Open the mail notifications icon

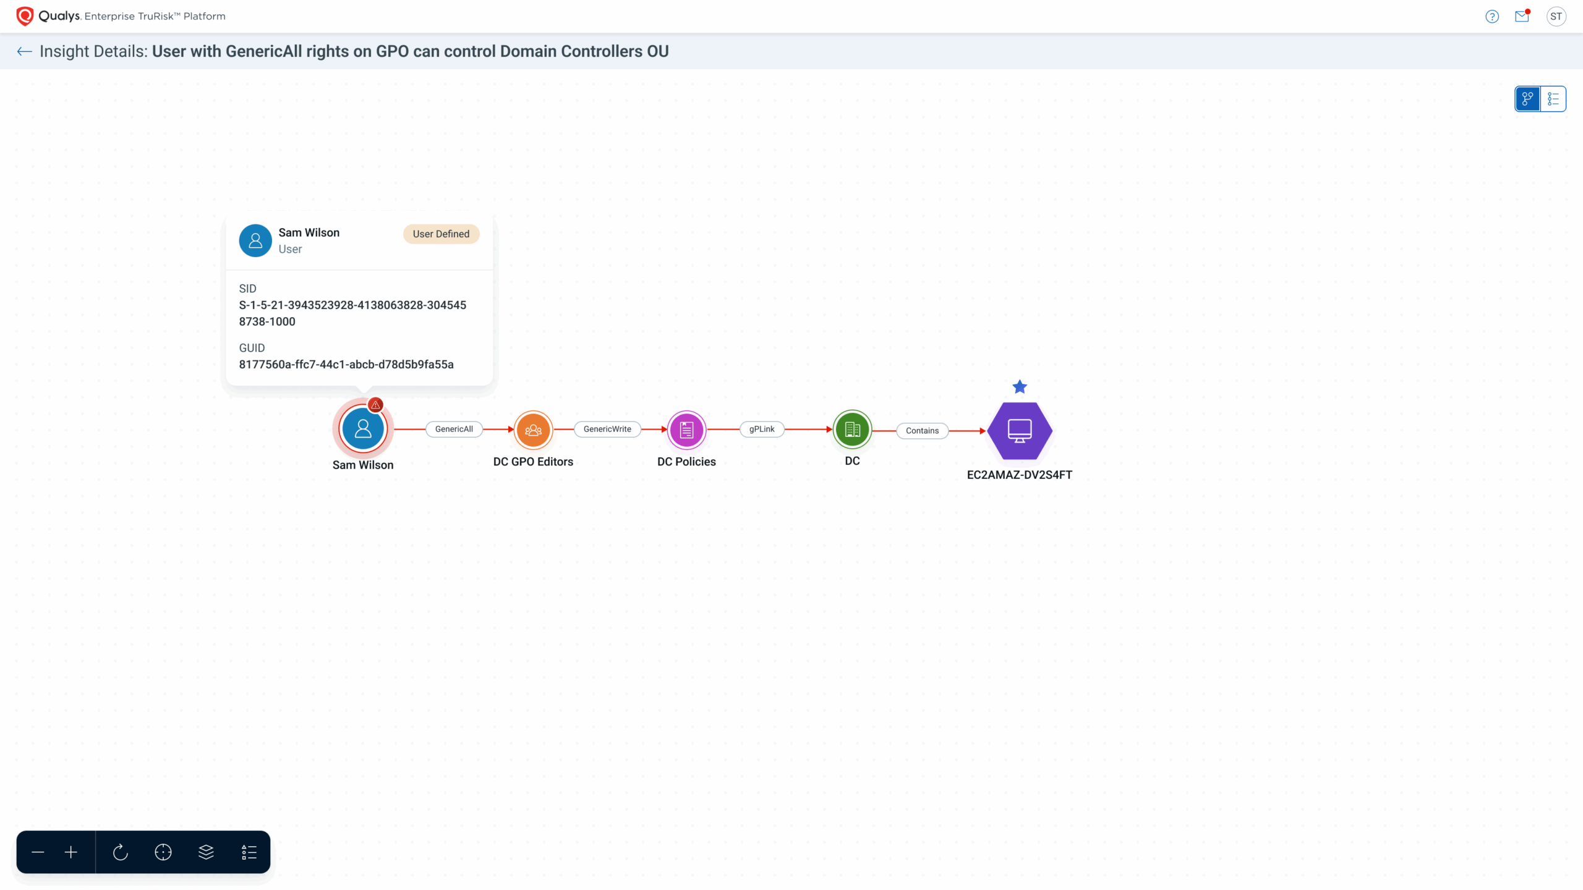[x=1522, y=17]
